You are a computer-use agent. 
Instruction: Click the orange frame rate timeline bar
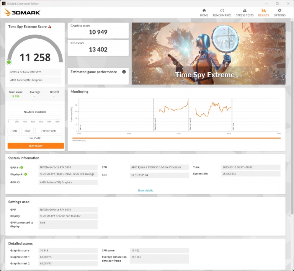[x=176, y=138]
